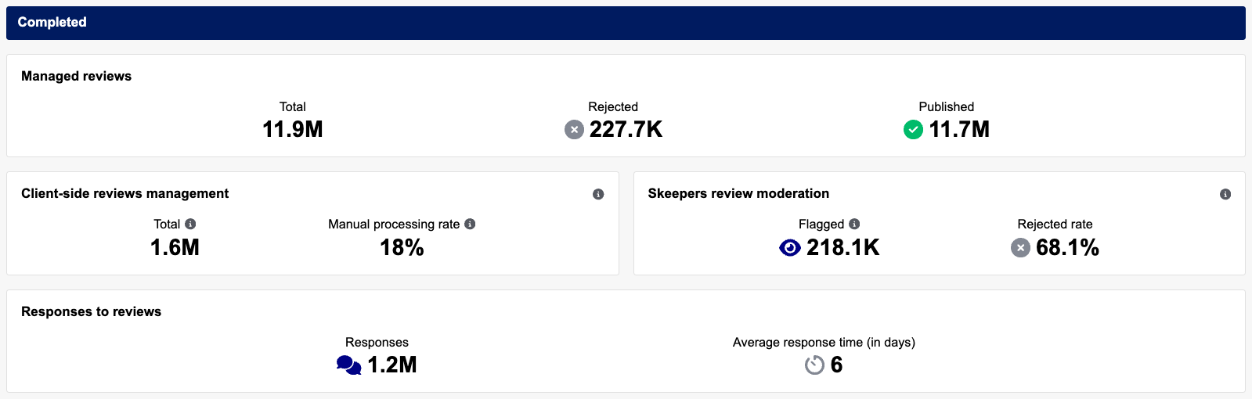Open info icon at Client-side reviews management corner

pyautogui.click(x=598, y=194)
